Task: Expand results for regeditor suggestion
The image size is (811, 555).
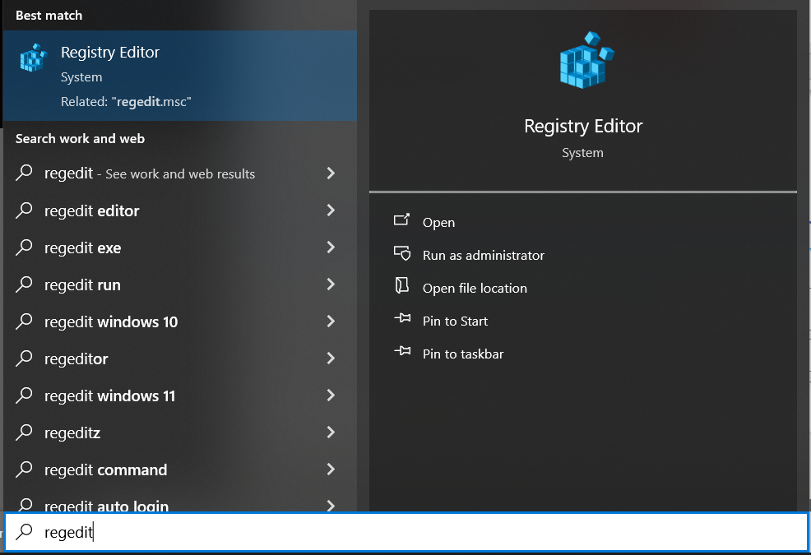Action: click(331, 358)
